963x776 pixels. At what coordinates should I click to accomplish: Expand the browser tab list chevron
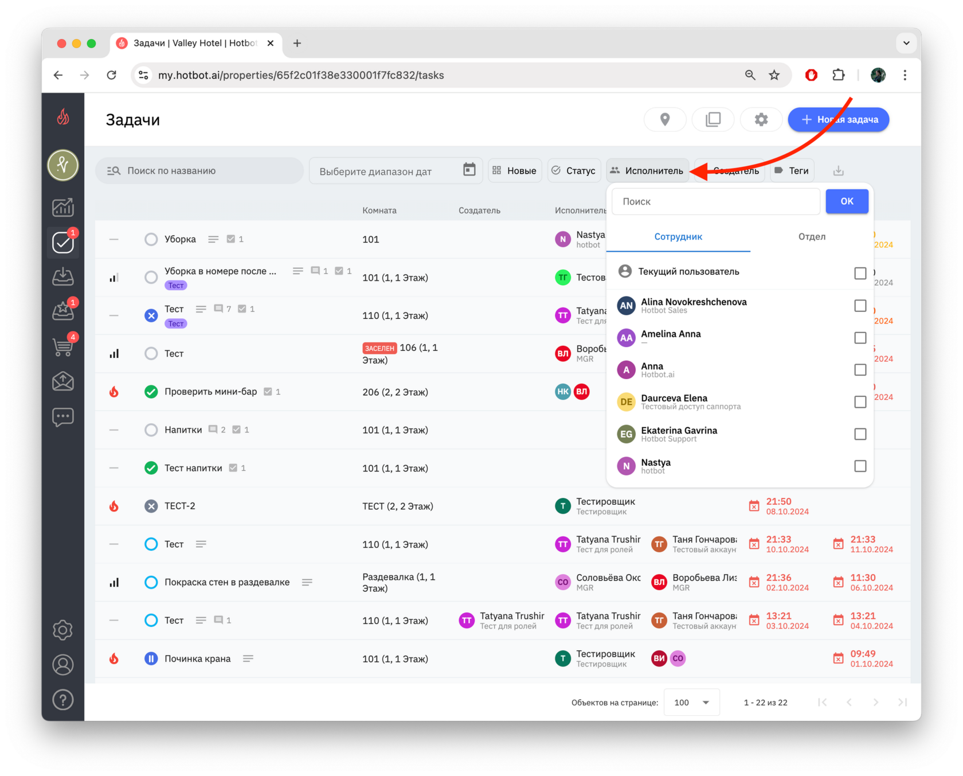[x=906, y=43]
